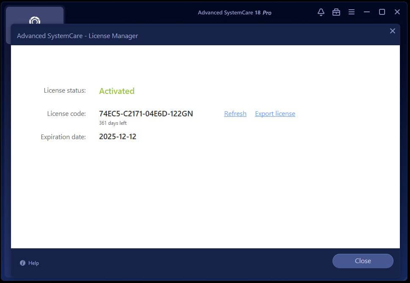The height and width of the screenshot is (283, 410).
Task: Open the Help link
Action: (33, 263)
